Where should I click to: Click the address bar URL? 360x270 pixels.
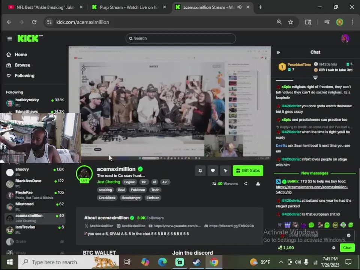tap(82, 22)
